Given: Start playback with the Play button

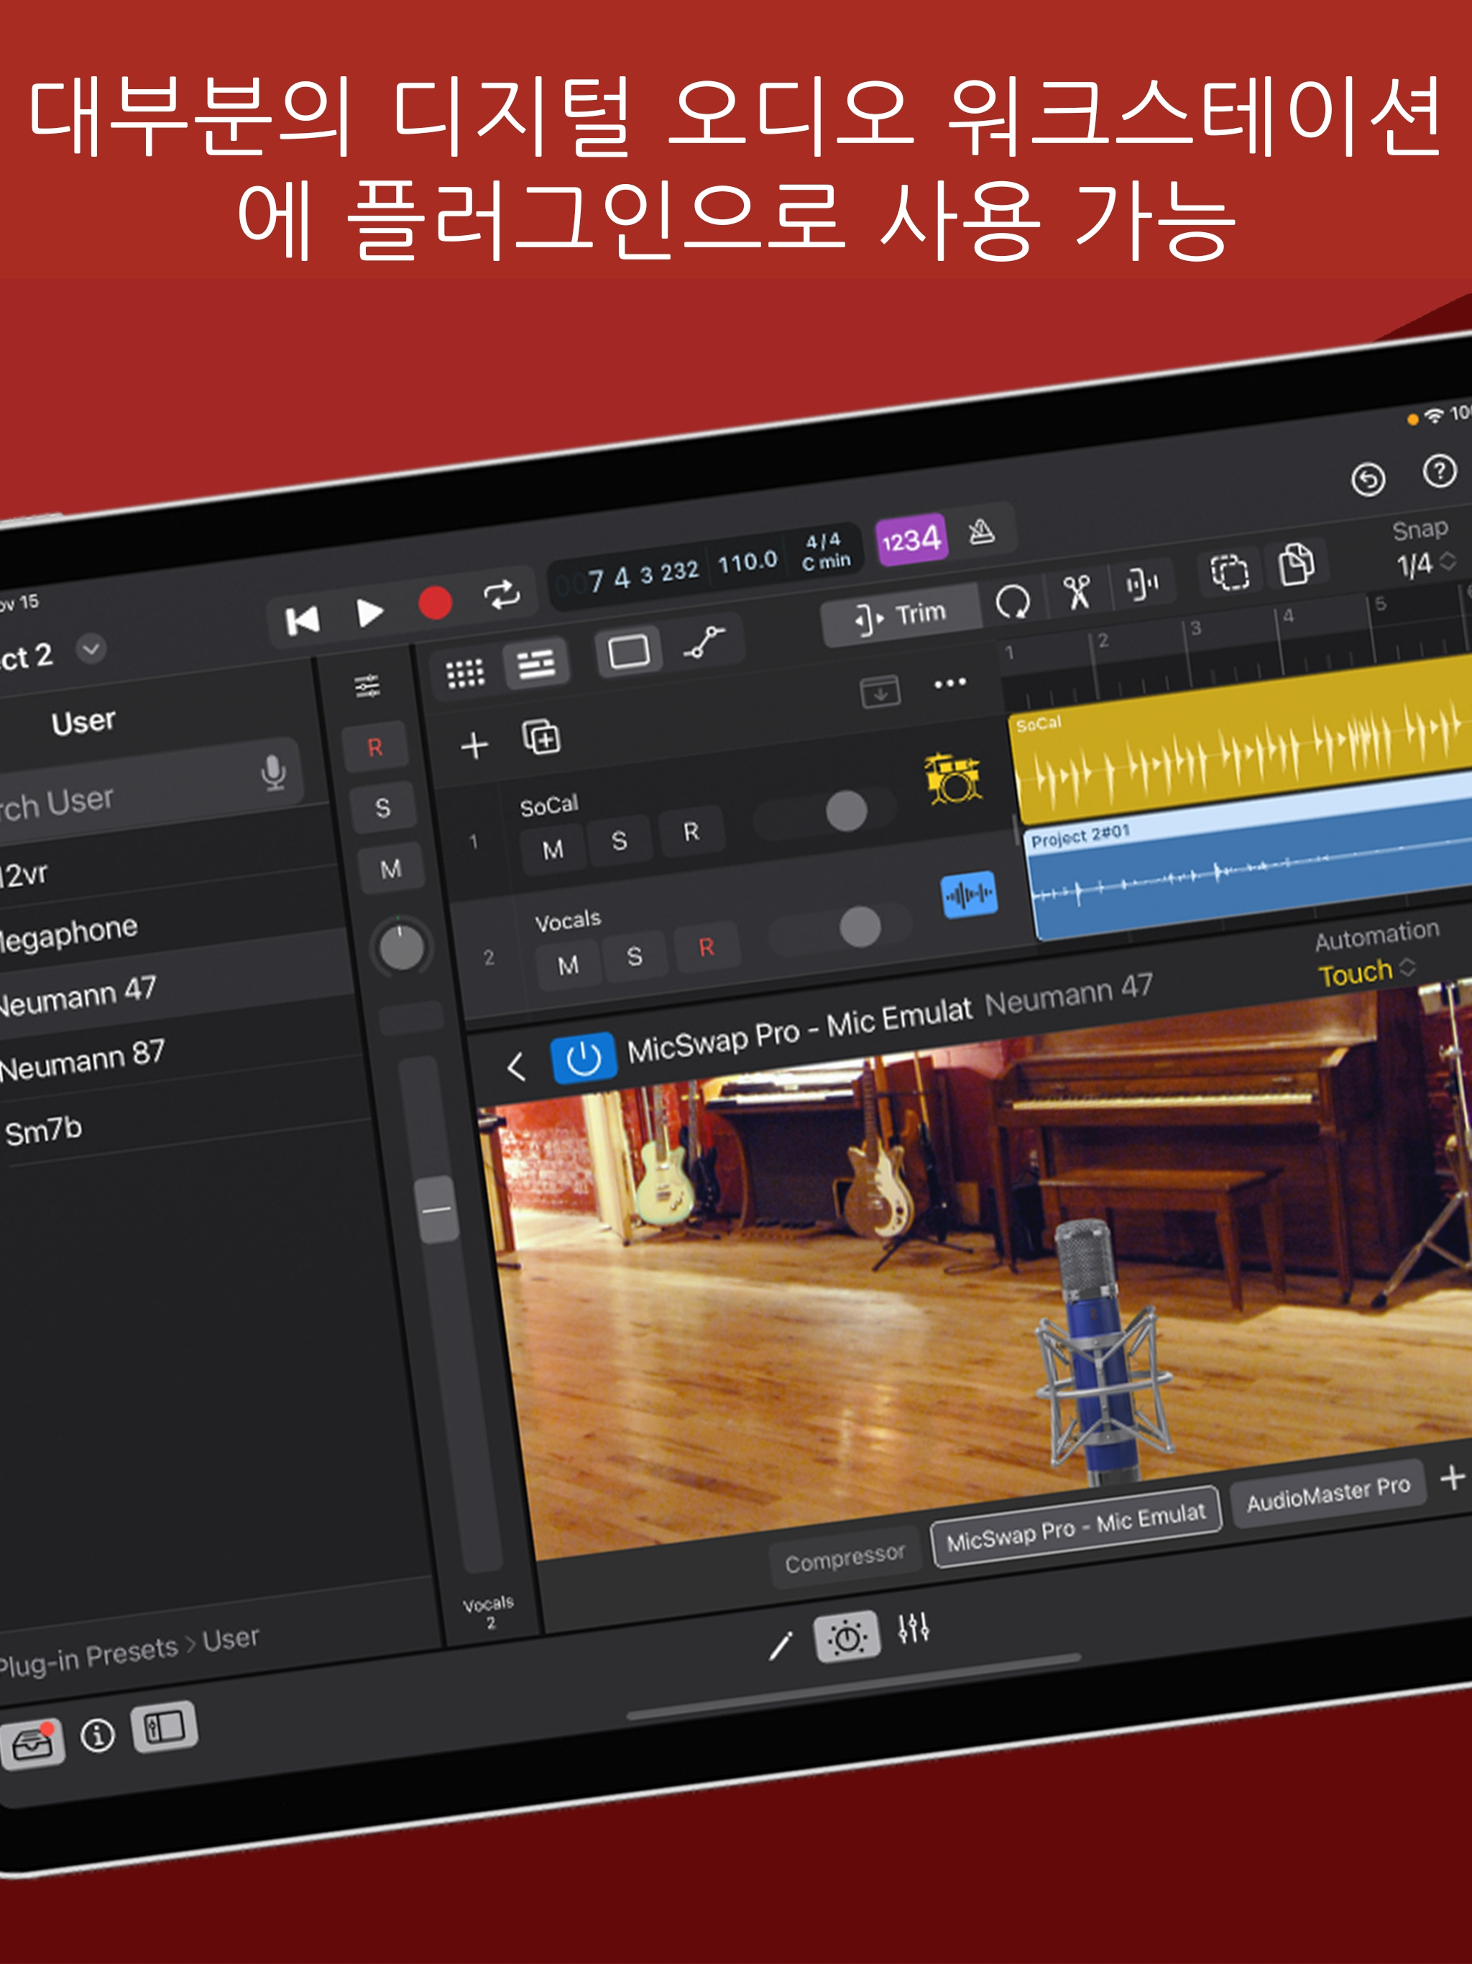Looking at the screenshot, I should [x=369, y=612].
